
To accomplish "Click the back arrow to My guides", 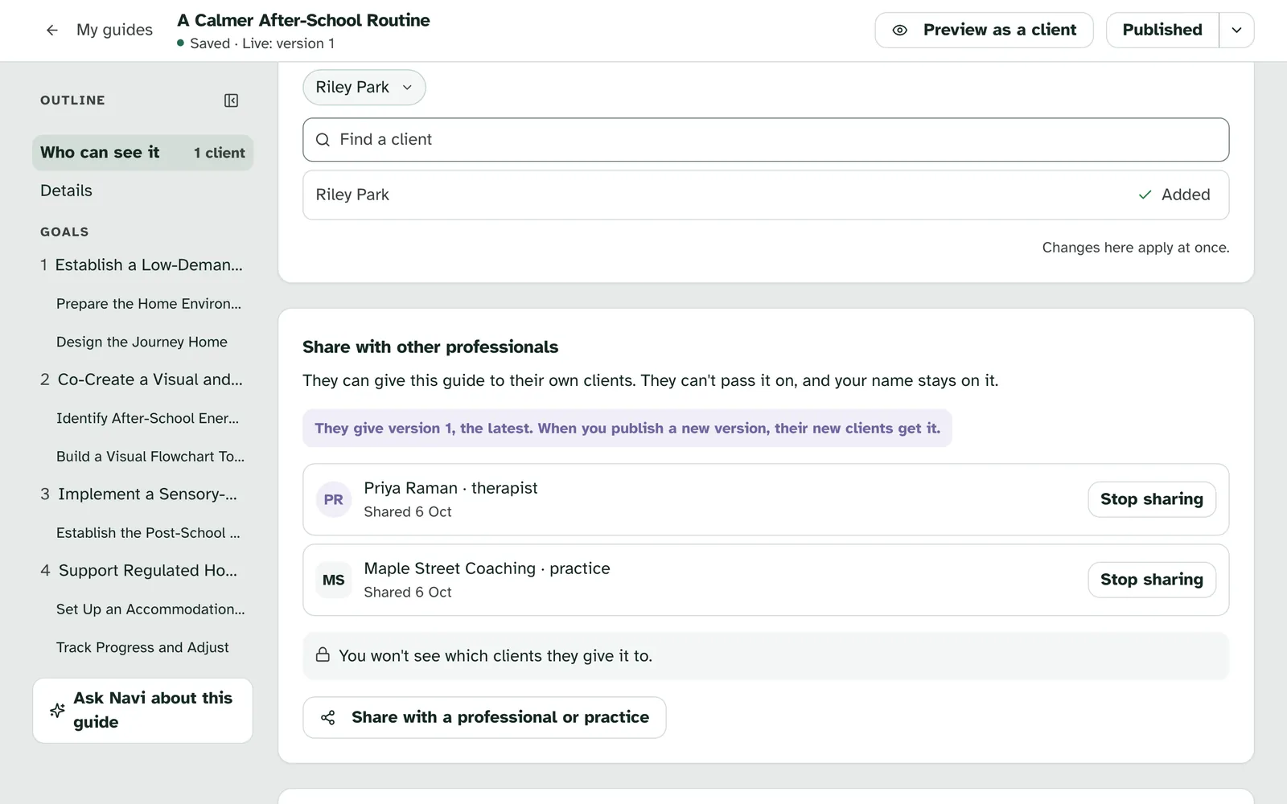I will click(x=52, y=30).
